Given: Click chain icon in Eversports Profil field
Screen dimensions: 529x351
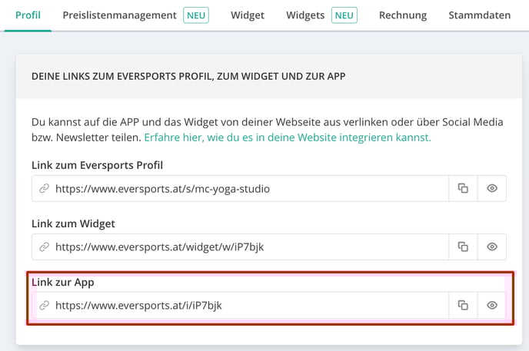Looking at the screenshot, I should tap(44, 189).
